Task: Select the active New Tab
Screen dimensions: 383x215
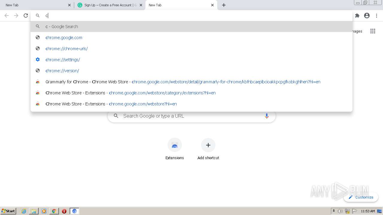Action: pyautogui.click(x=181, y=5)
